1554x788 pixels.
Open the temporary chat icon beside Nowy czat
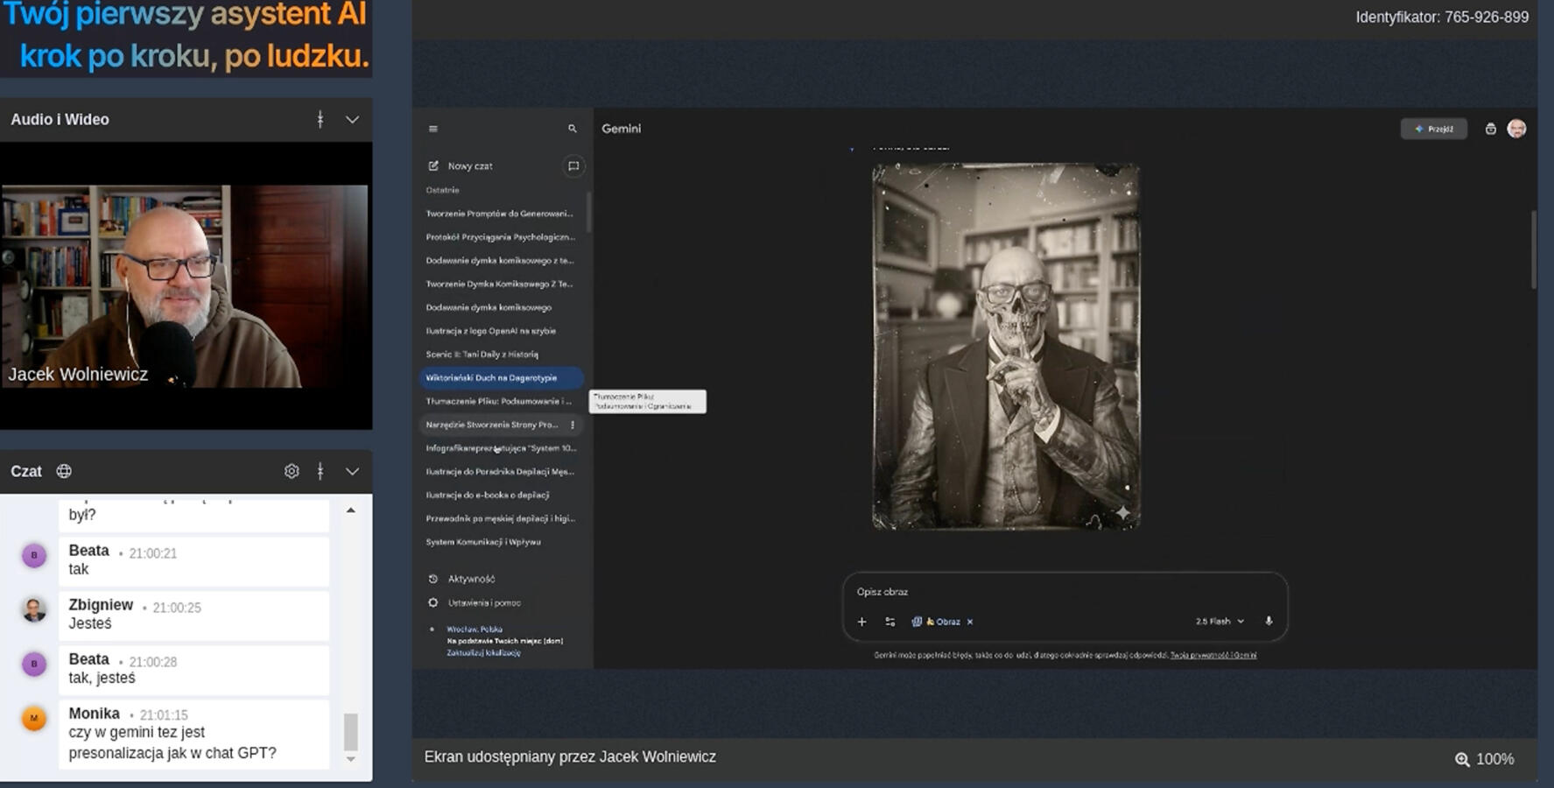[573, 165]
